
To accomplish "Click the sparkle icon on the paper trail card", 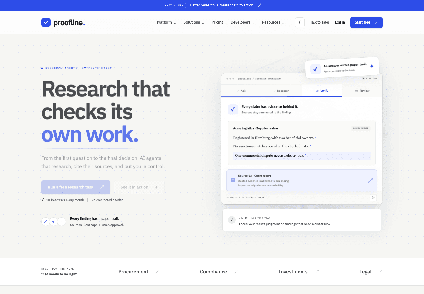I will point(372,66).
